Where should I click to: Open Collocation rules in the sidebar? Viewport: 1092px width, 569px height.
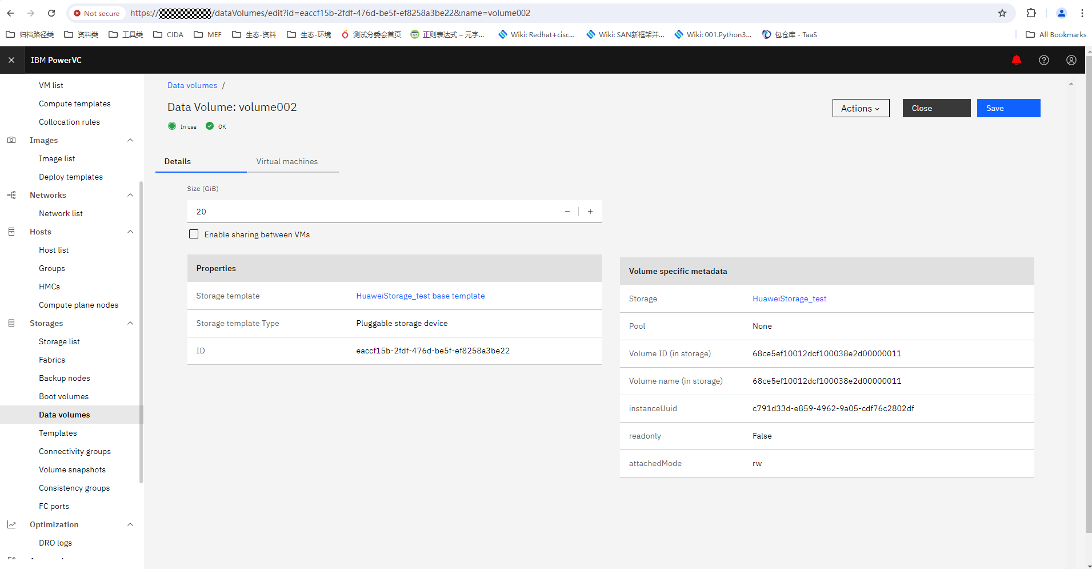point(70,122)
